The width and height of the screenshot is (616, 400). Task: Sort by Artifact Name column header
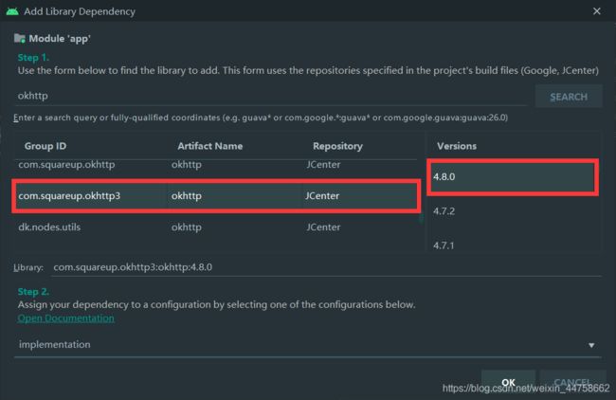pos(209,146)
